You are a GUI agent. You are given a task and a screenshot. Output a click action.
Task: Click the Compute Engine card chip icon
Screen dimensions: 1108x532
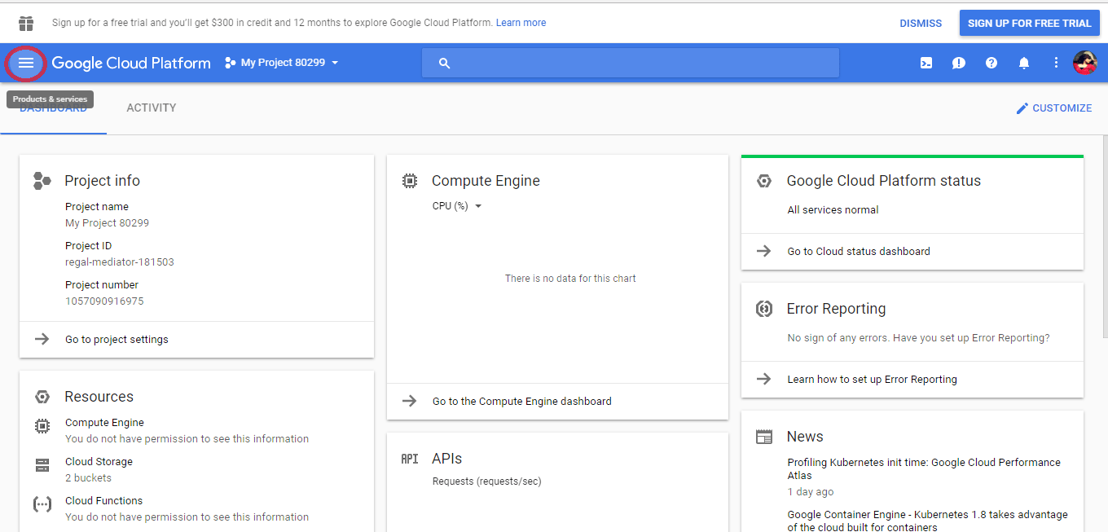410,181
